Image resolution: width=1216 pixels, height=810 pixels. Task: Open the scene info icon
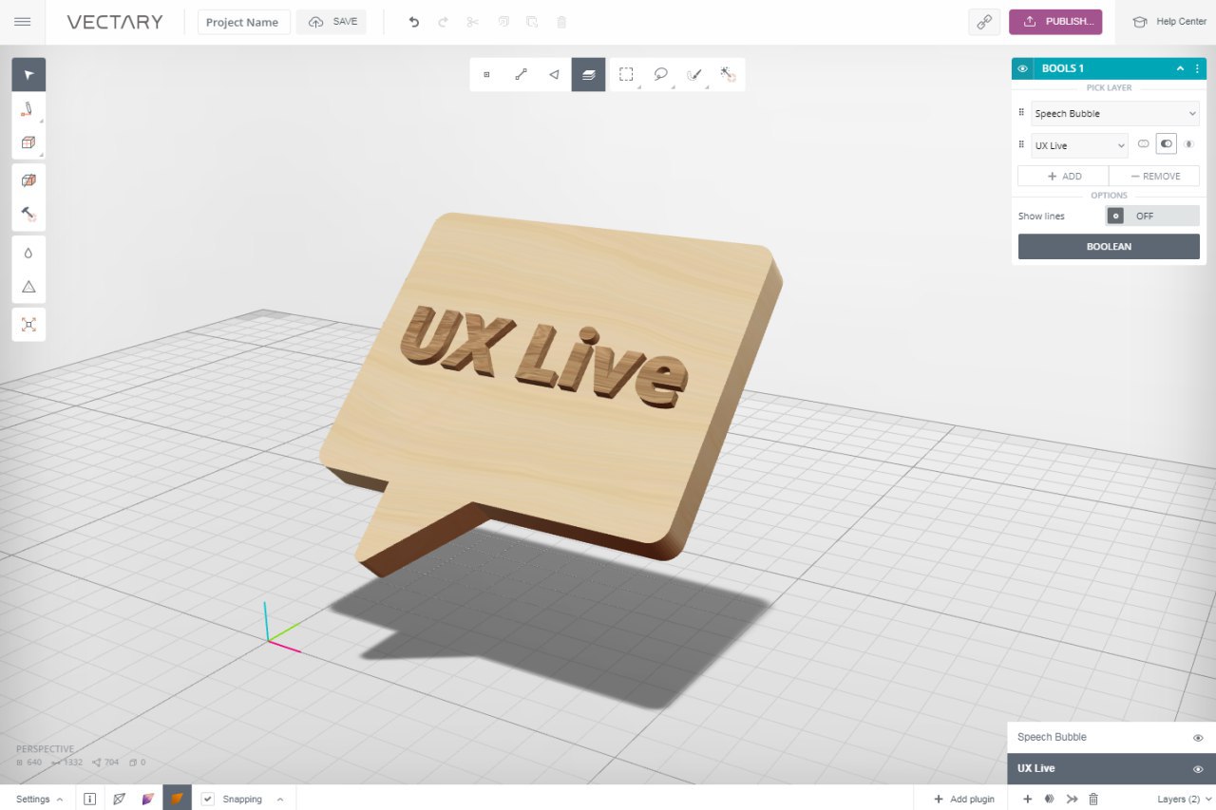pyautogui.click(x=89, y=799)
